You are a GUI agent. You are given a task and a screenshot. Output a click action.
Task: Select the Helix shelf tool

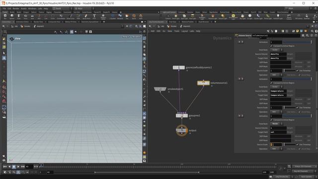tap(141, 16)
